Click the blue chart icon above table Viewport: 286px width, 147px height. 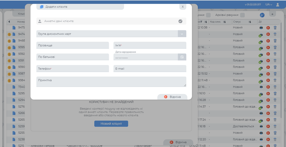[x=262, y=15]
